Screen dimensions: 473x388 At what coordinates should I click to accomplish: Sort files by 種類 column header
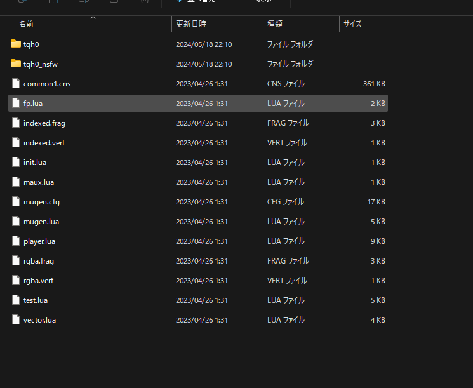275,24
